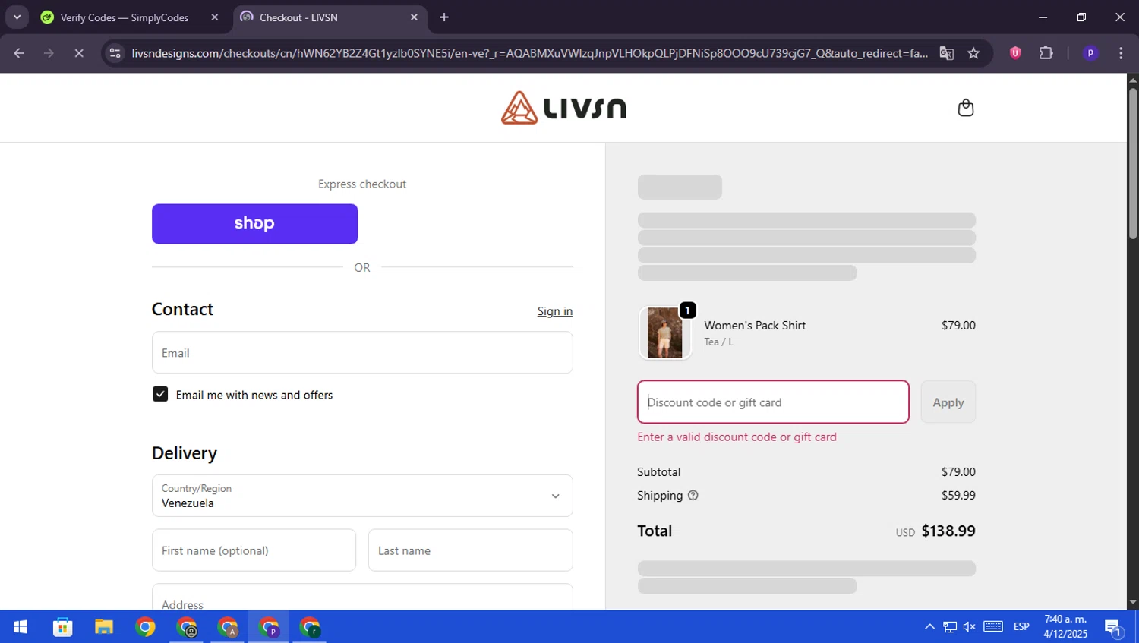1139x643 pixels.
Task: Click the First name (optional) field
Action: [x=254, y=550]
